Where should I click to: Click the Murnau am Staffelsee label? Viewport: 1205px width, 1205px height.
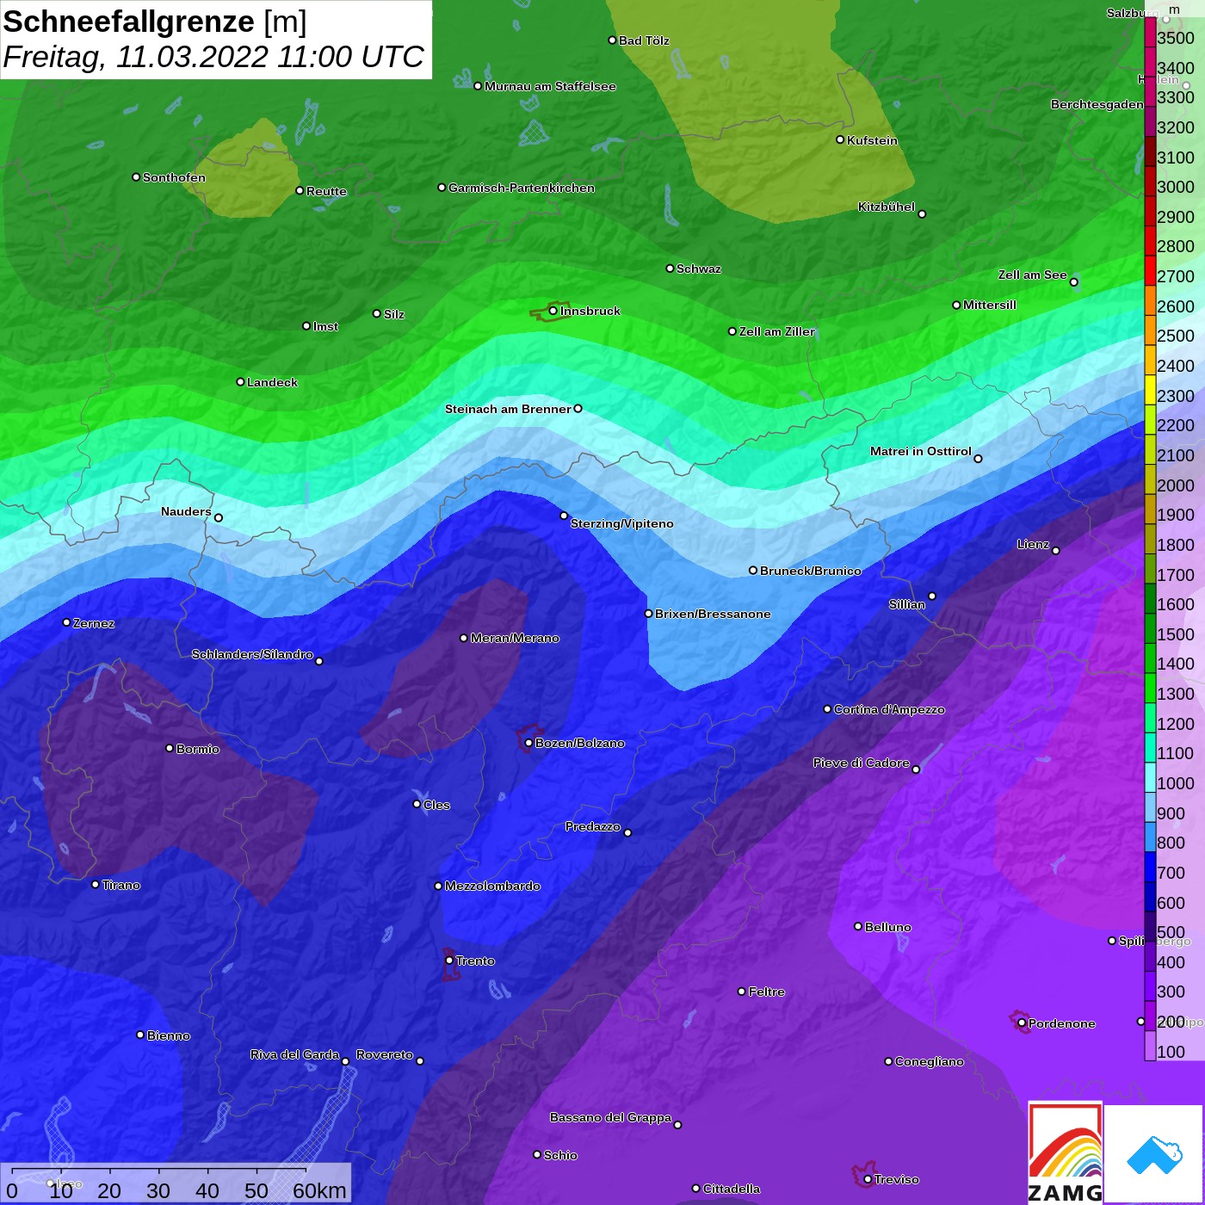[550, 86]
